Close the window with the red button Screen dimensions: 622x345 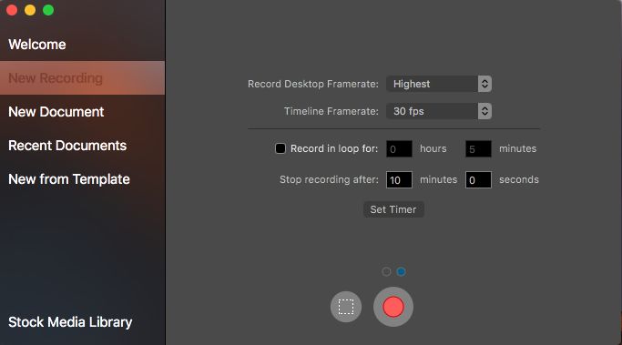pos(12,10)
